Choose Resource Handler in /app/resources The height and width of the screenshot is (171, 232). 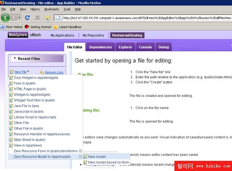coord(42,134)
